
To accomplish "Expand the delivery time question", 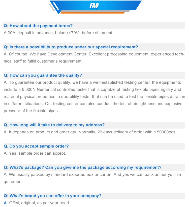I will coord(54,125).
